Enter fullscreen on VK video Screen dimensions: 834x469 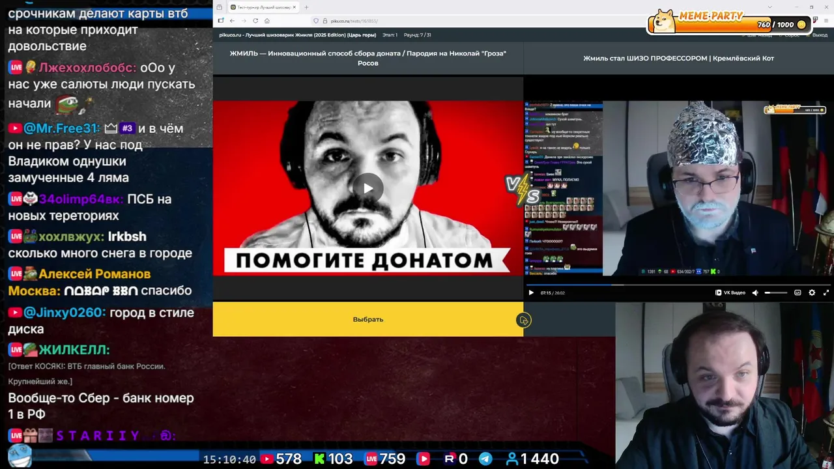[x=826, y=292]
